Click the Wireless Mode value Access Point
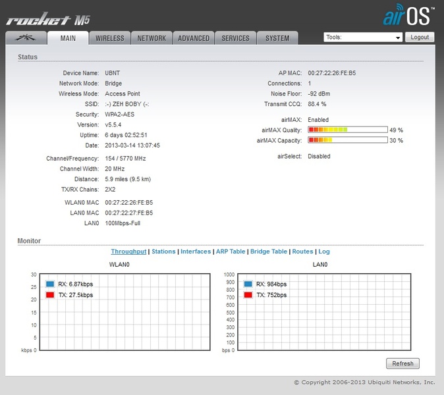This screenshot has height=395, width=444. 123,93
